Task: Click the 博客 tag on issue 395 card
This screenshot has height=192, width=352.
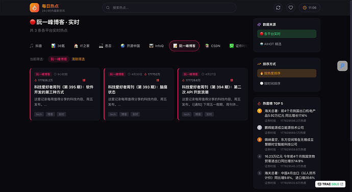Action: [50, 114]
